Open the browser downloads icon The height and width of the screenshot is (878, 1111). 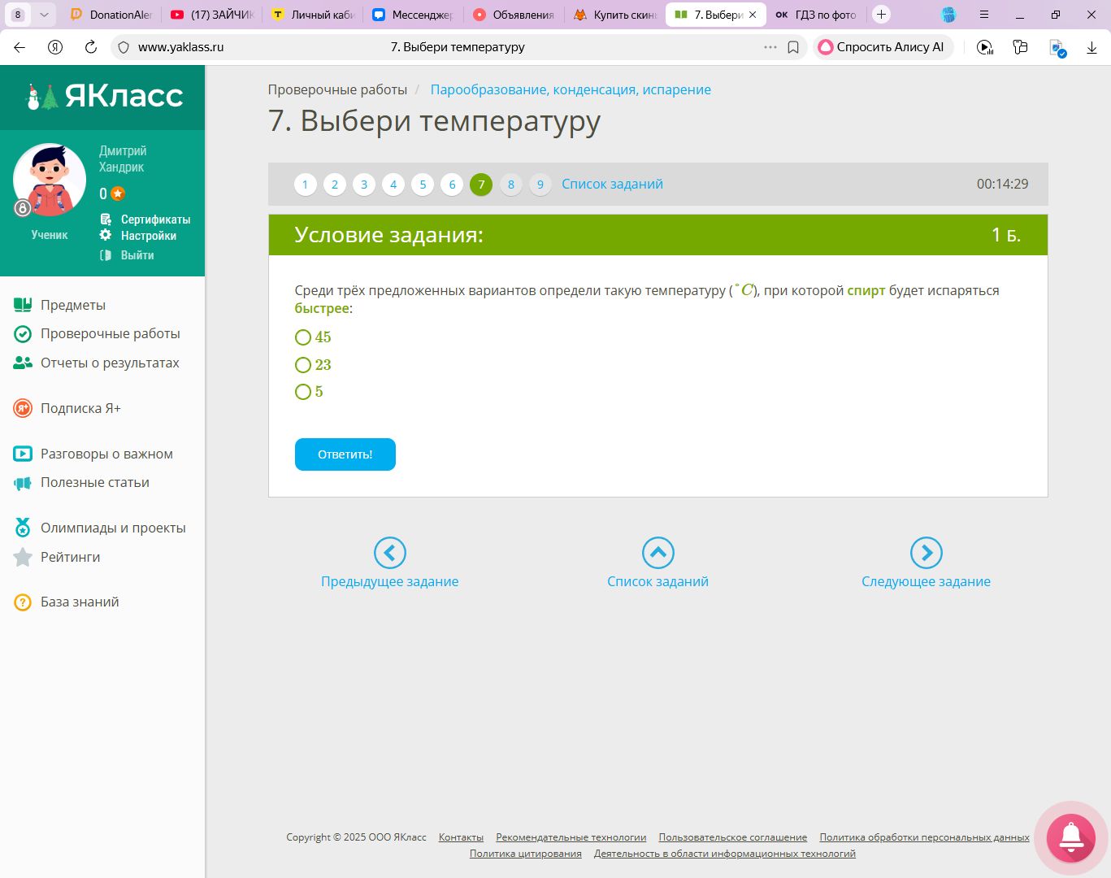coord(1091,47)
